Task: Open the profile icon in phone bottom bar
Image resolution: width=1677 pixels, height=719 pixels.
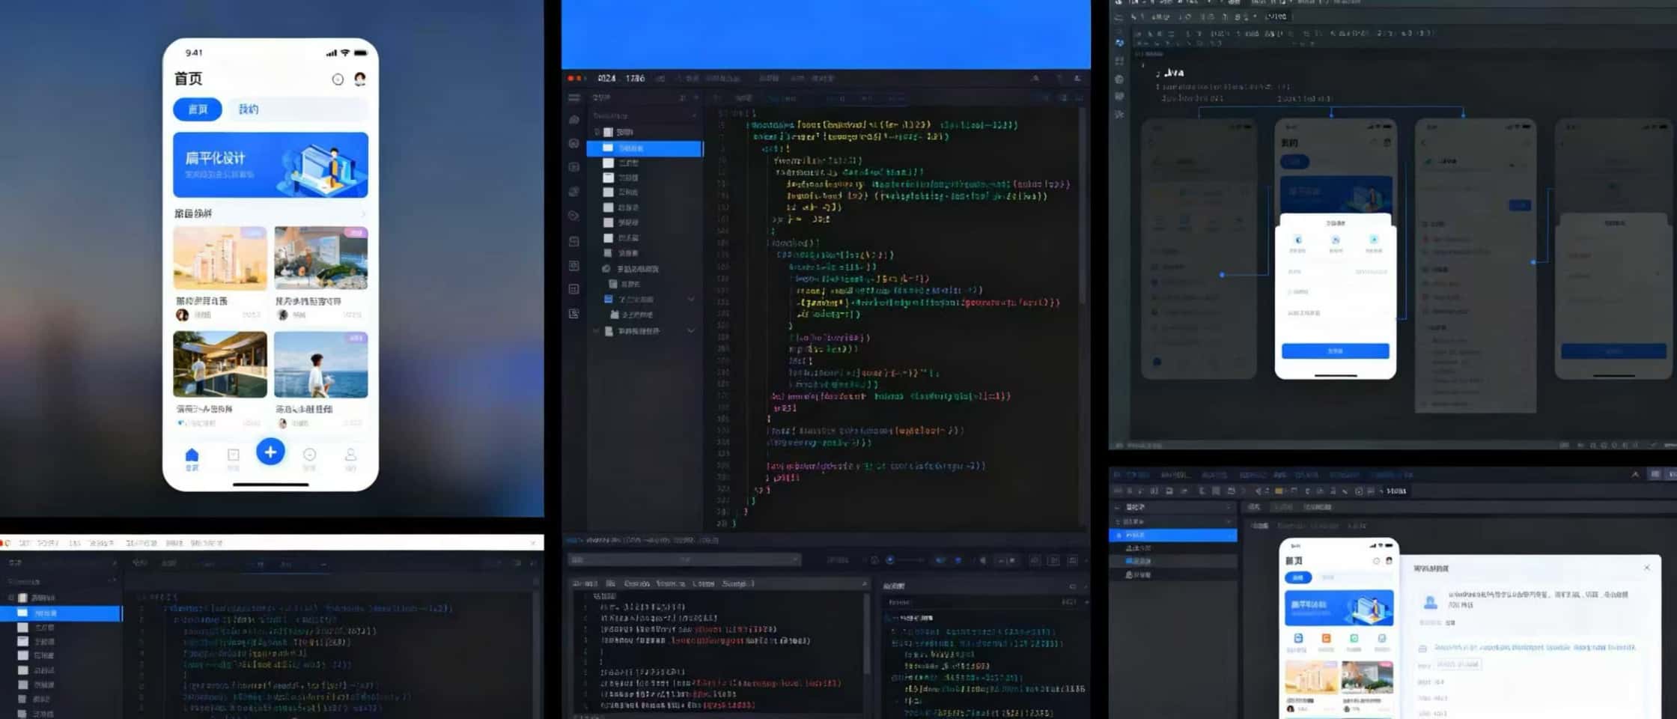Action: click(x=350, y=457)
